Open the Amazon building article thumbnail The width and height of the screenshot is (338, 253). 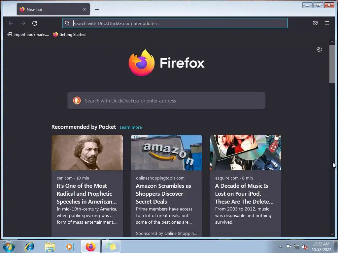[166, 153]
